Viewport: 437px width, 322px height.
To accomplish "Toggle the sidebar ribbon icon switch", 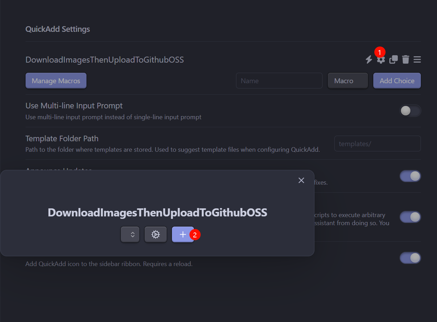I will (x=410, y=258).
